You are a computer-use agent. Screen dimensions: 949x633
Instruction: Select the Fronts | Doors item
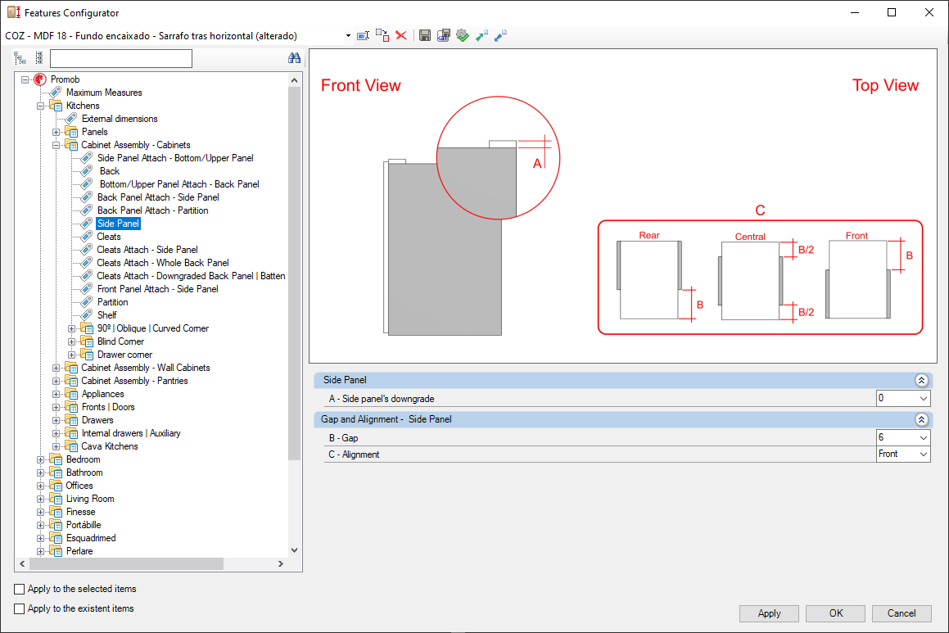(108, 407)
